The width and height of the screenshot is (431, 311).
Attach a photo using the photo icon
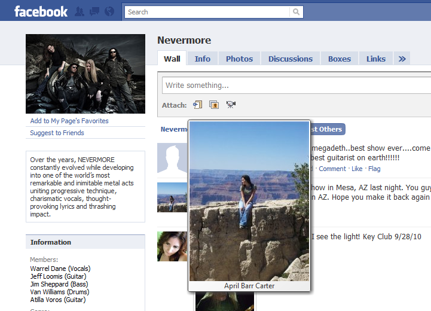214,105
